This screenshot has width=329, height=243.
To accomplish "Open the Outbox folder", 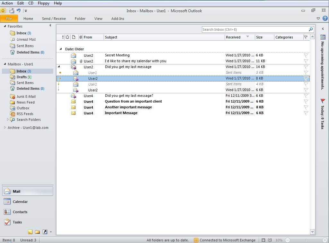I will pyautogui.click(x=23, y=108).
